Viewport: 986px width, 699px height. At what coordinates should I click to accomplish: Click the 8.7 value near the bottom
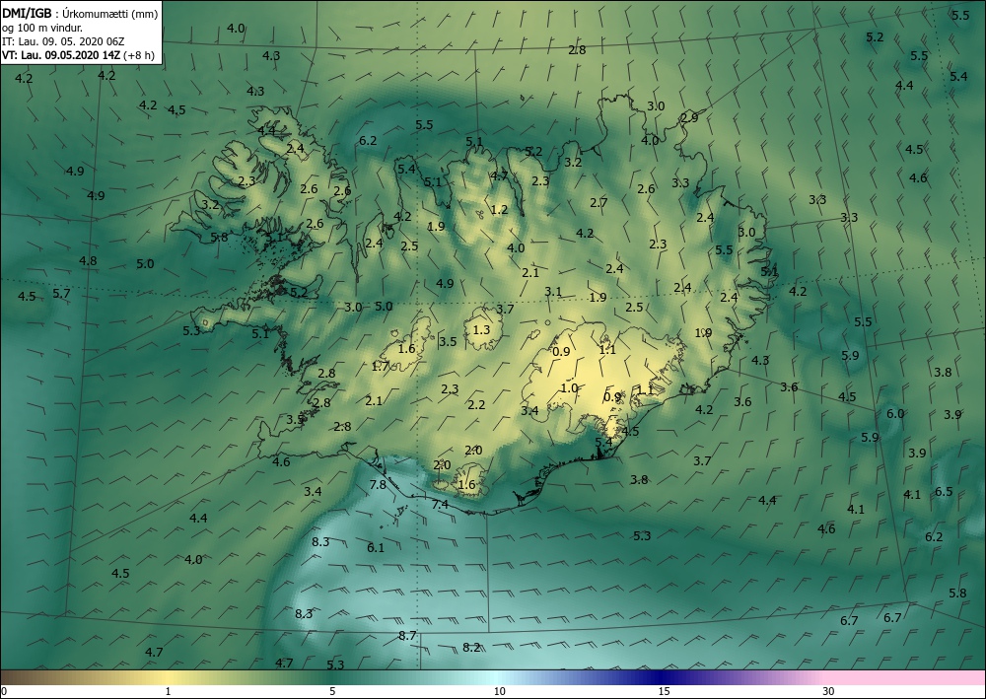[x=407, y=636]
